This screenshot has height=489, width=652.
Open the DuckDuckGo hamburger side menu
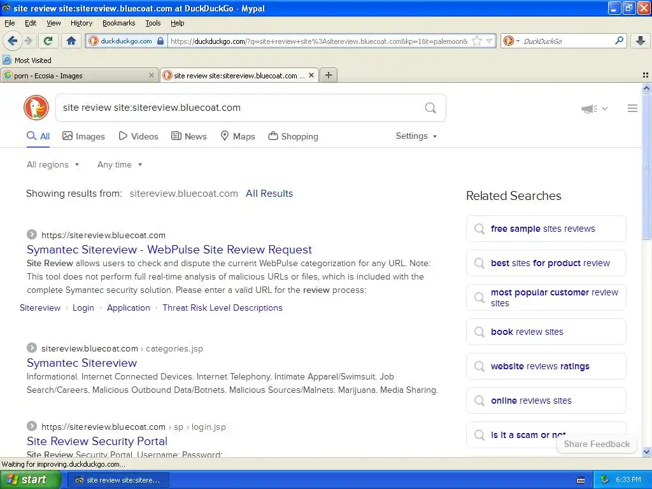coord(632,108)
